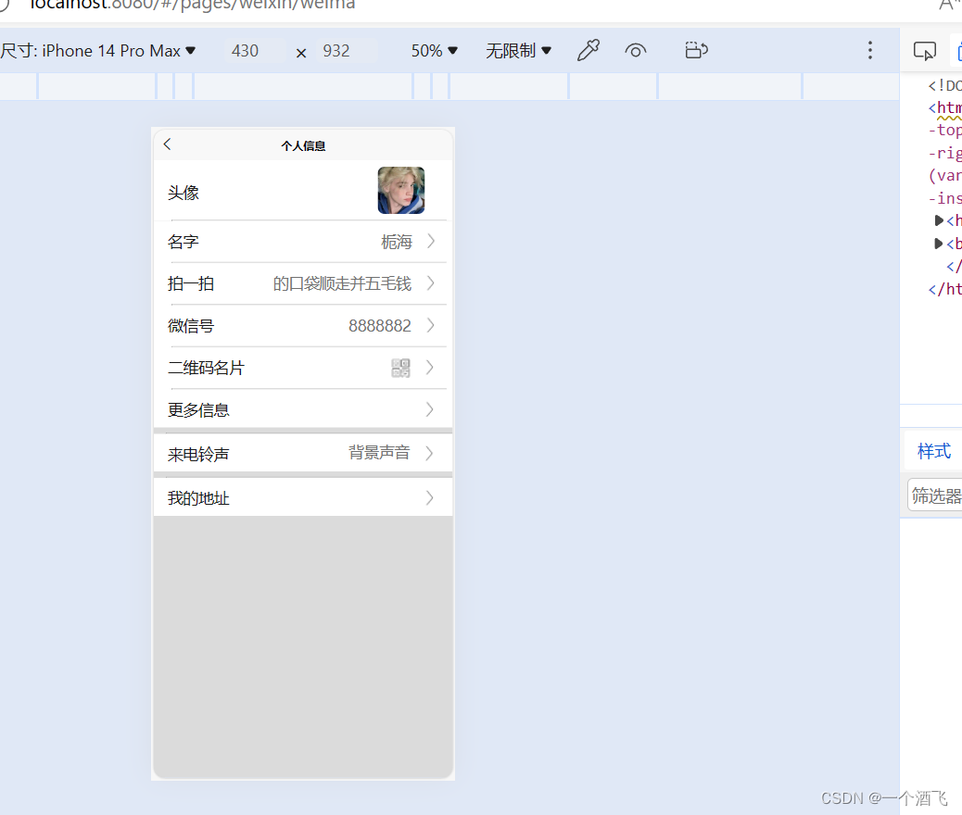Select the 二维码名片 label

[x=206, y=368]
